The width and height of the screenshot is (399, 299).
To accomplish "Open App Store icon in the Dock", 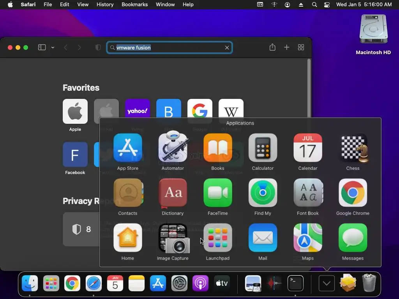I will pyautogui.click(x=158, y=283).
